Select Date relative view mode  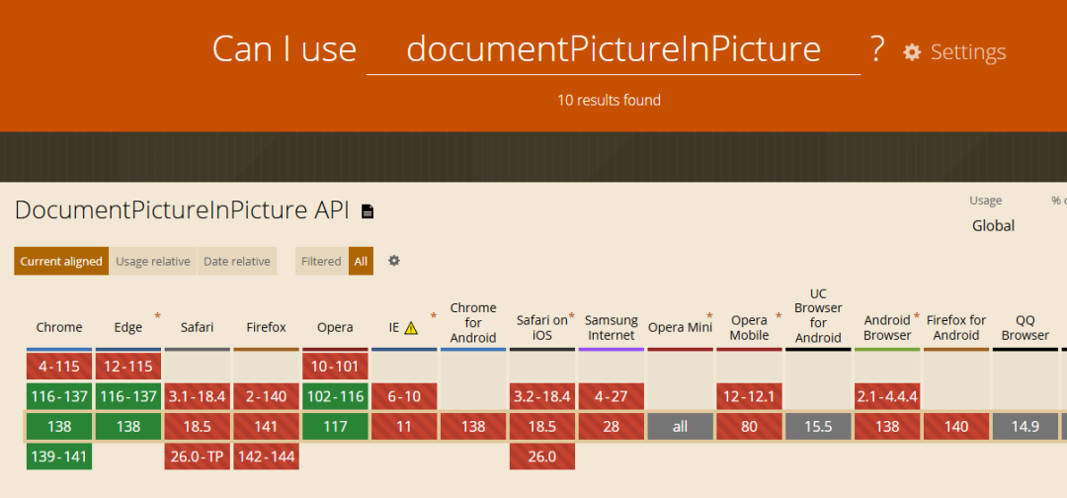click(x=236, y=262)
